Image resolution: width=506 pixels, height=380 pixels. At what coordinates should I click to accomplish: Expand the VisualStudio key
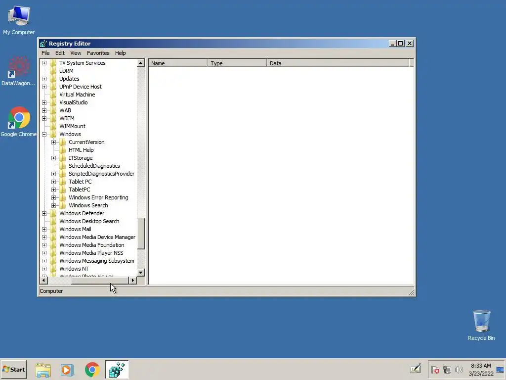(44, 102)
